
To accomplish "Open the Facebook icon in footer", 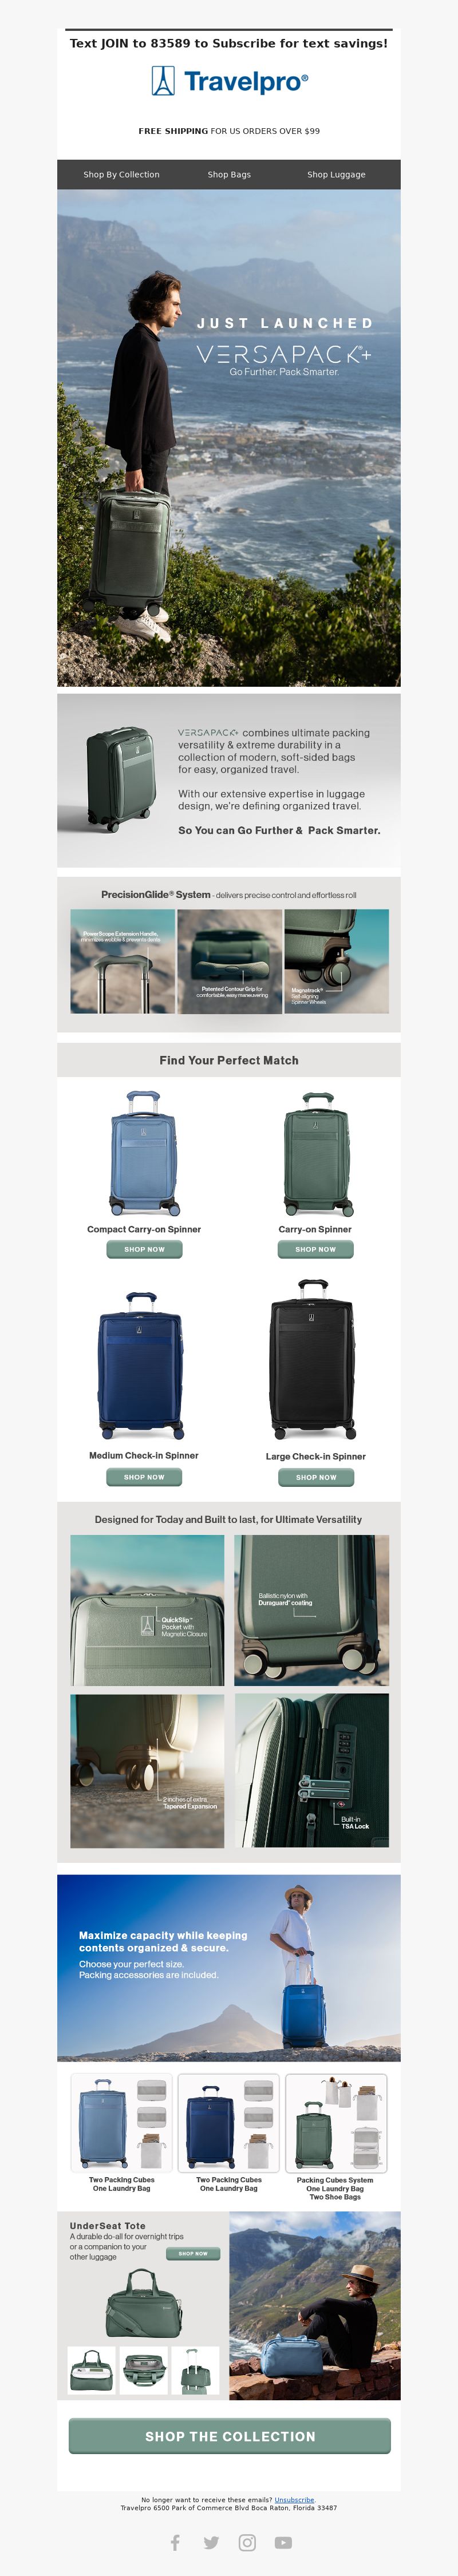I will 175,2542.
